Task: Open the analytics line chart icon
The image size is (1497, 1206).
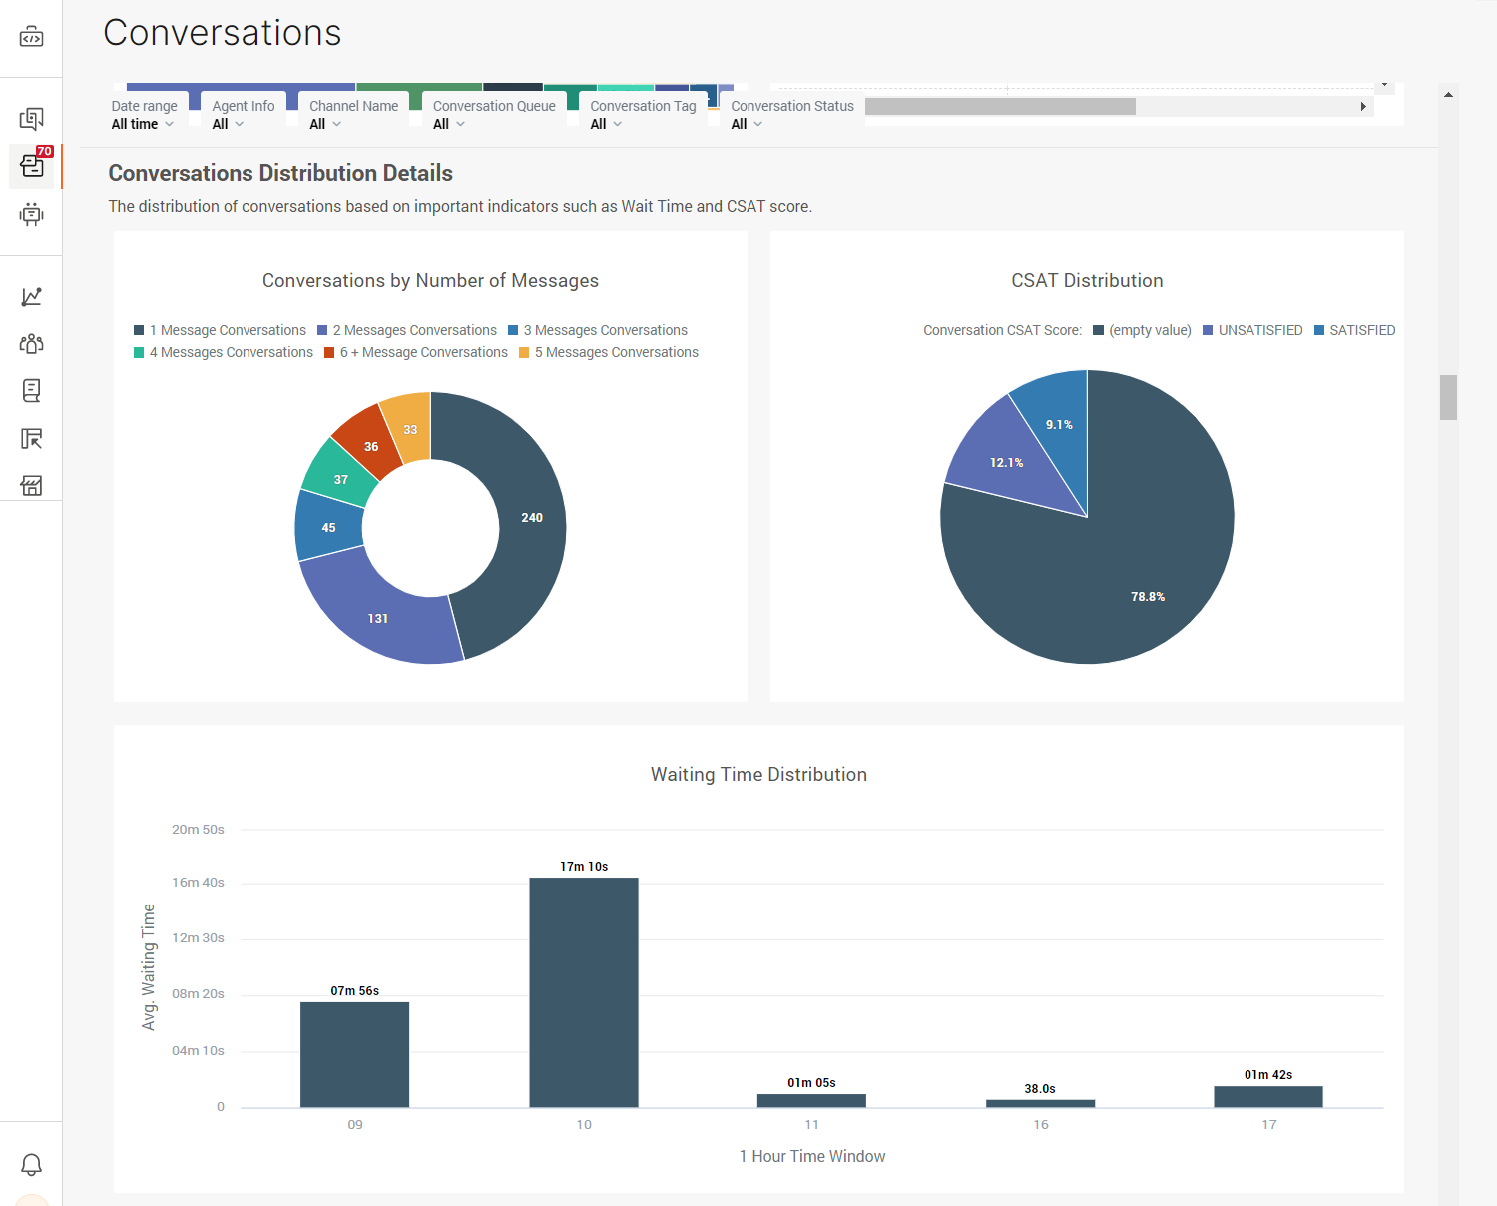Action: tap(31, 296)
